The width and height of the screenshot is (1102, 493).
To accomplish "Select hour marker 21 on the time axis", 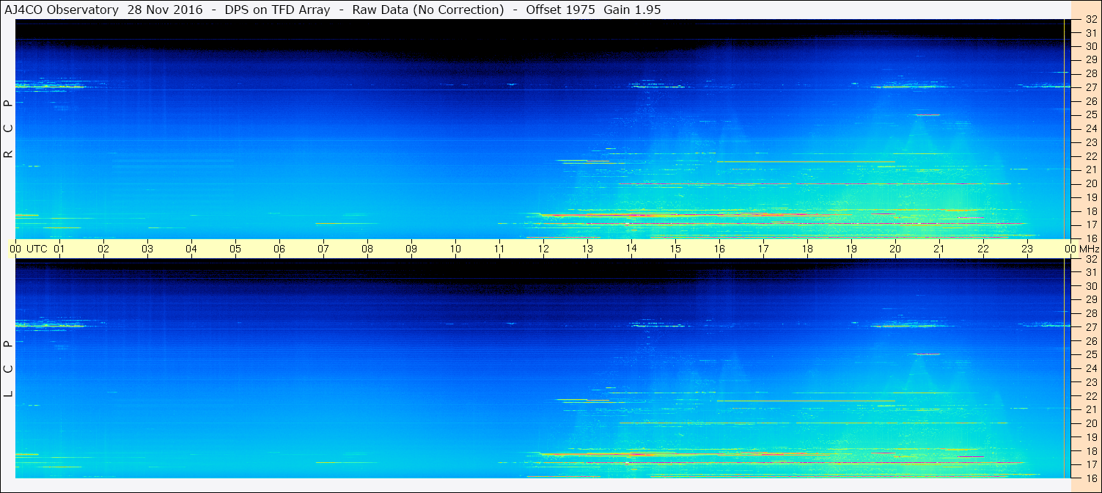I will (939, 249).
